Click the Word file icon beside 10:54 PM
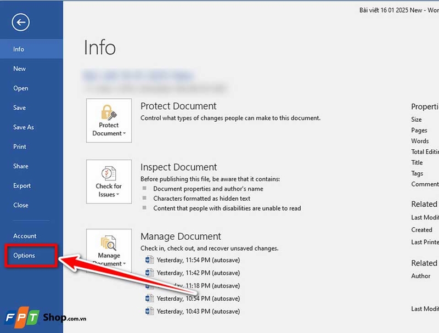This screenshot has height=333, width=439. (x=149, y=298)
